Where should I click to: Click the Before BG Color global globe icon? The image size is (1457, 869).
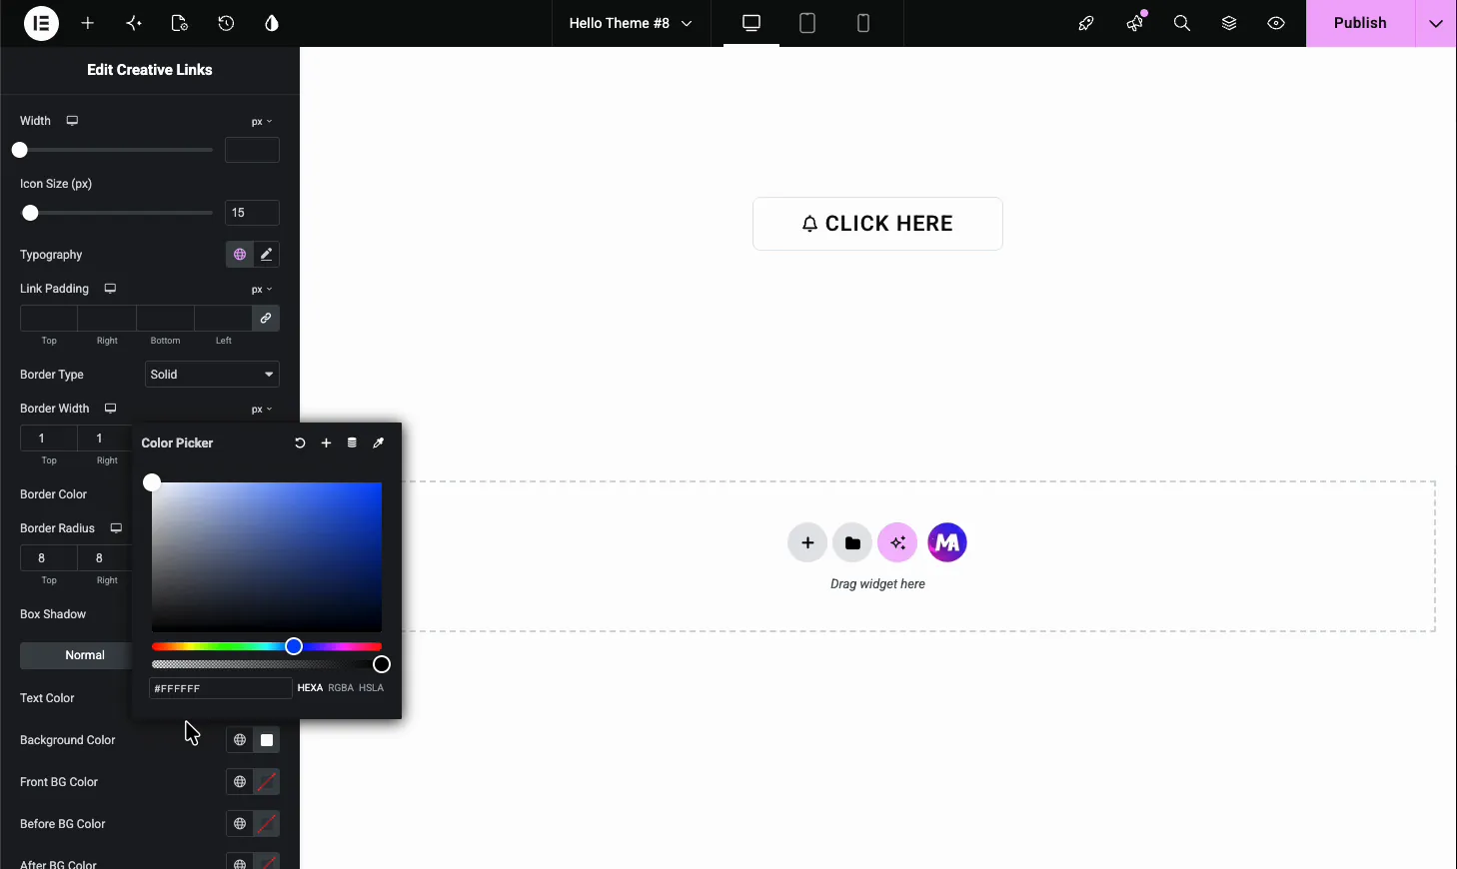(239, 824)
